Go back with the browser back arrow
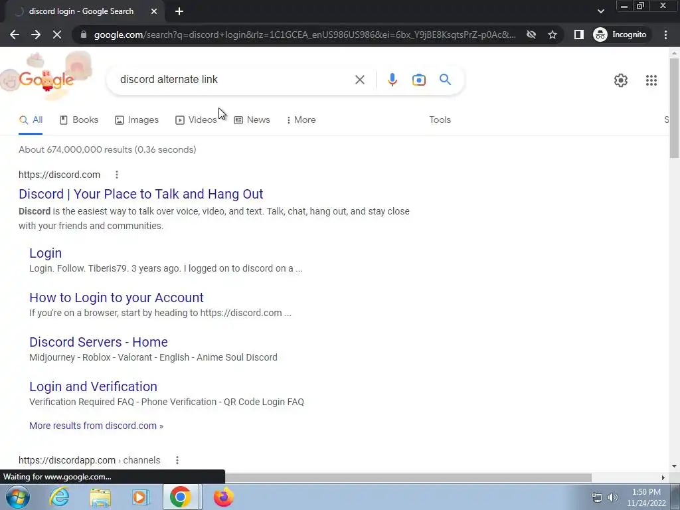This screenshot has height=510, width=680. [15, 35]
